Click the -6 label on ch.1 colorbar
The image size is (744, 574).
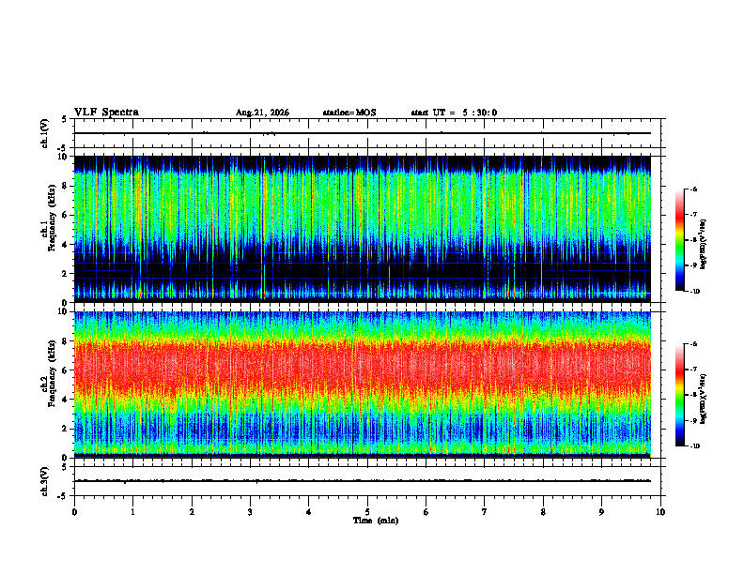point(692,189)
